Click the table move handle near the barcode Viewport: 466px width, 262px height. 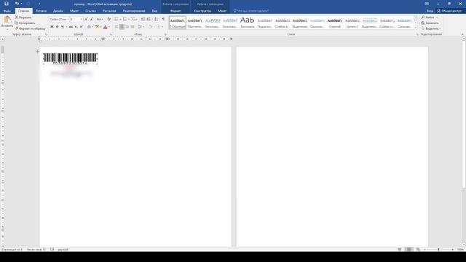point(37,52)
